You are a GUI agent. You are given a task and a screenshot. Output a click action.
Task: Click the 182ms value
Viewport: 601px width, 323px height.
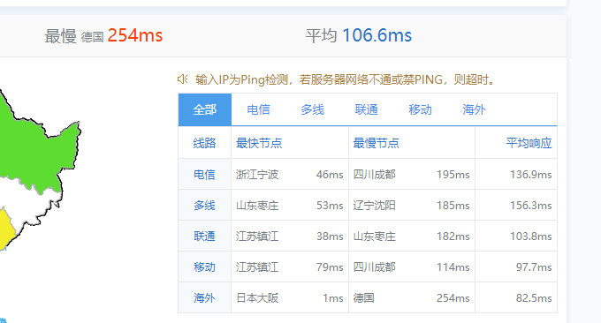(453, 237)
